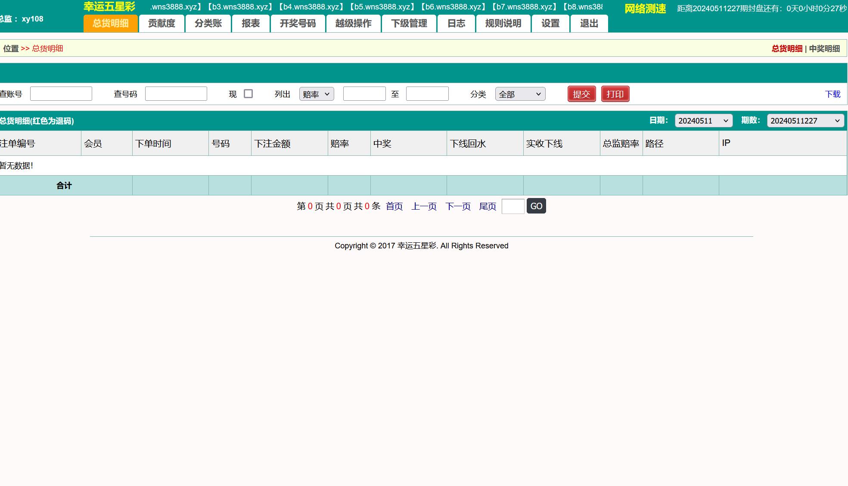
Task: Click the 退出 logout tab
Action: [x=589, y=24]
